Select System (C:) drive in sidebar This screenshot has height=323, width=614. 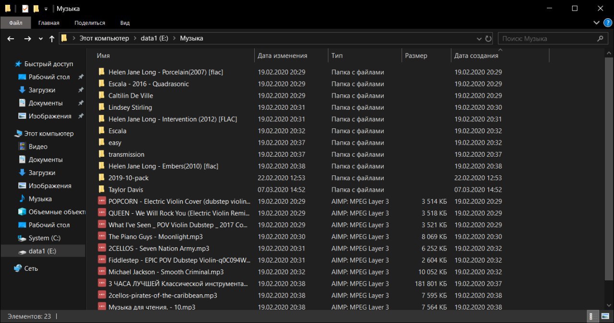[44, 238]
